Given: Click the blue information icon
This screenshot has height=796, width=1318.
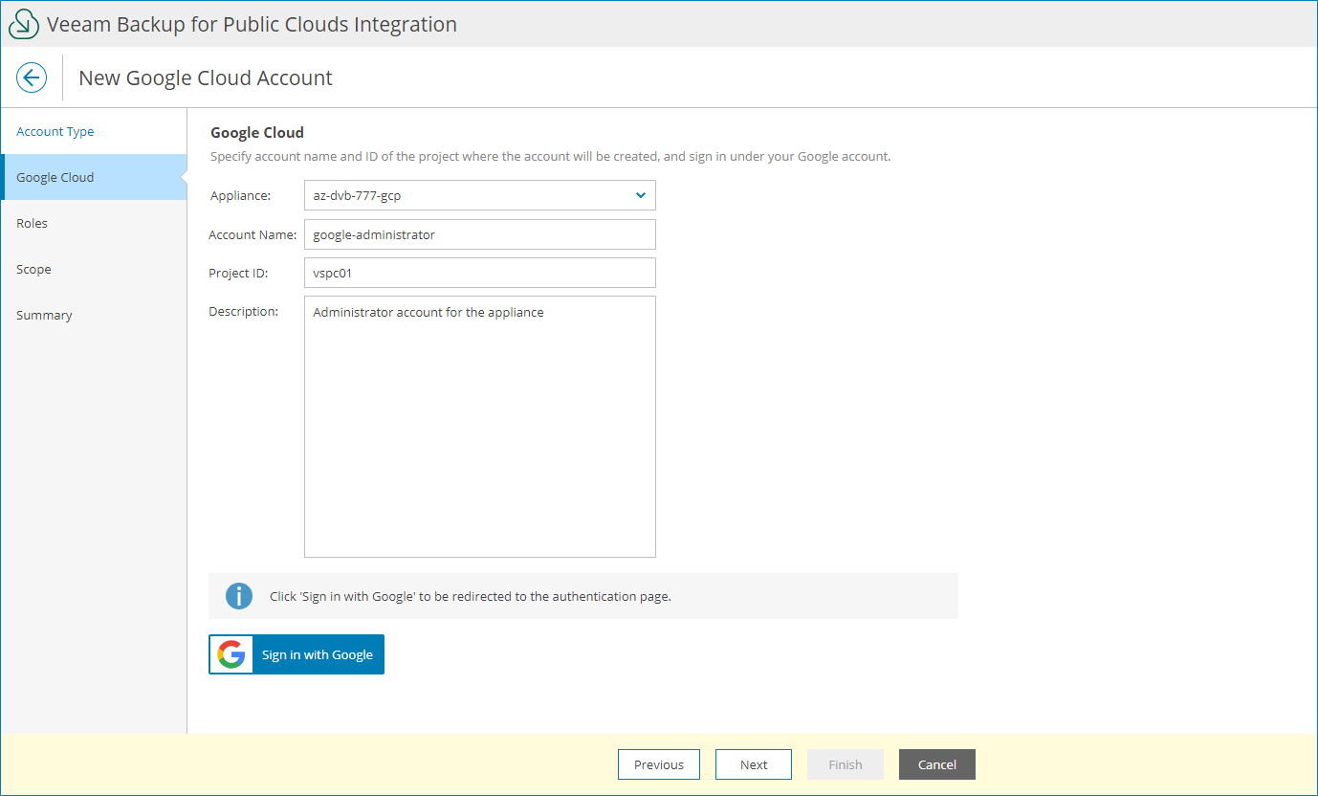Looking at the screenshot, I should [238, 596].
